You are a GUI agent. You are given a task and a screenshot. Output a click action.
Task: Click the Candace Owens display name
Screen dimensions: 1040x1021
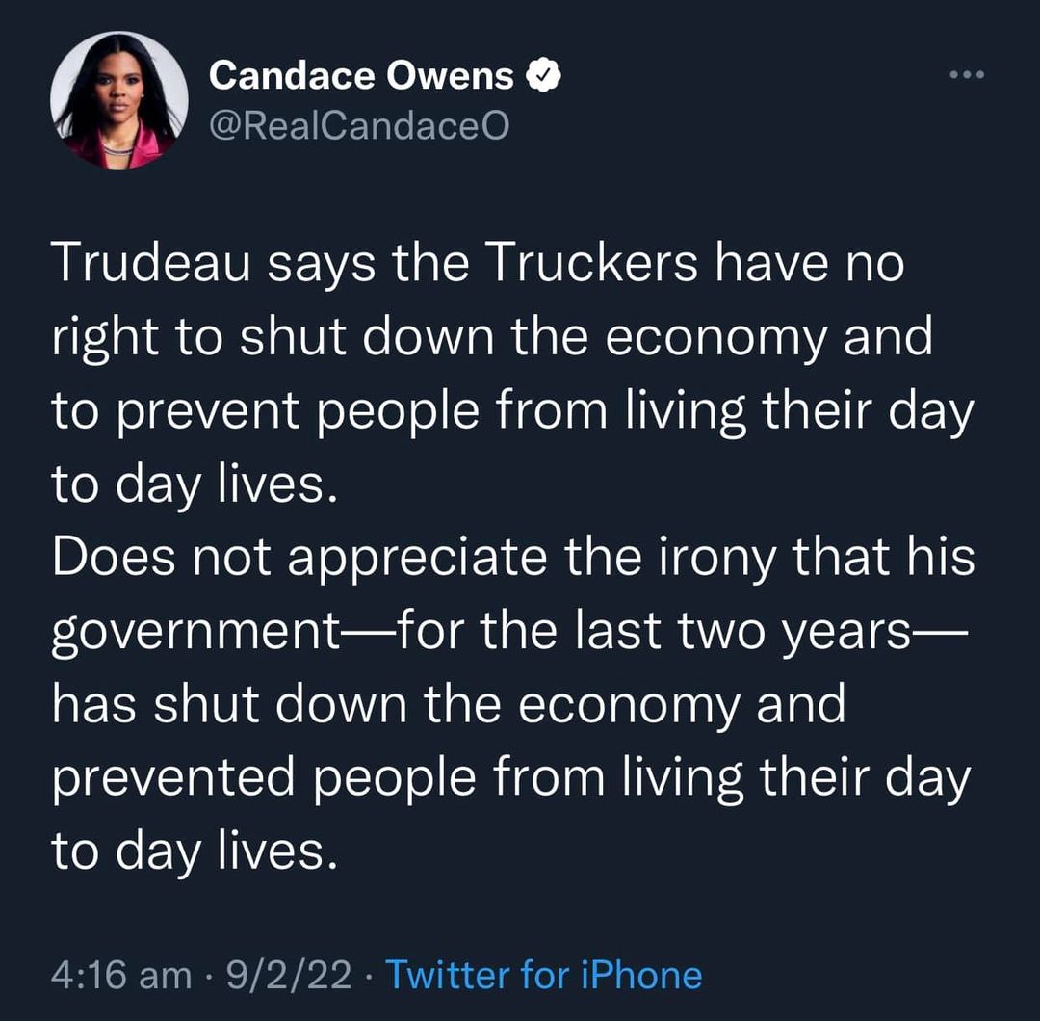point(361,75)
